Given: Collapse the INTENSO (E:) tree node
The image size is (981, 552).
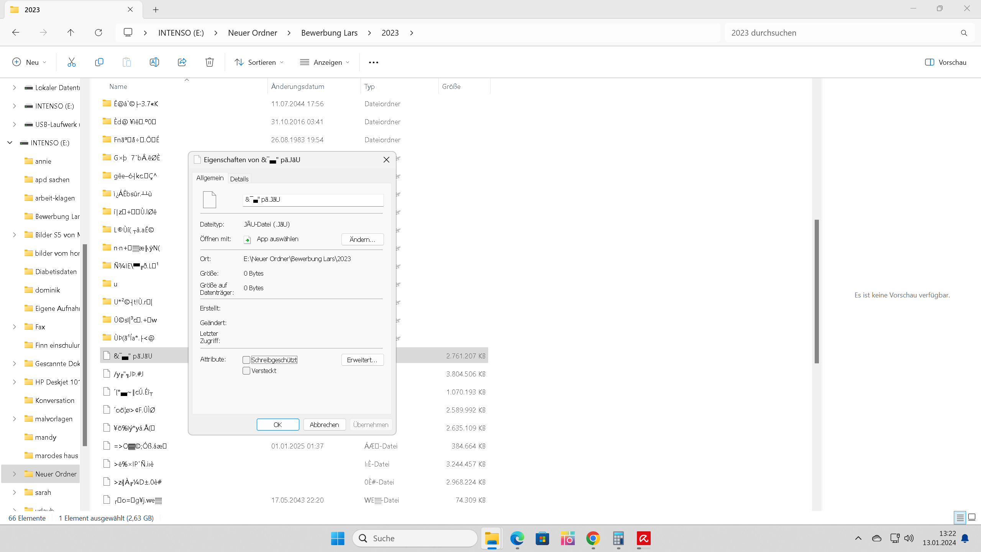Looking at the screenshot, I should [10, 143].
